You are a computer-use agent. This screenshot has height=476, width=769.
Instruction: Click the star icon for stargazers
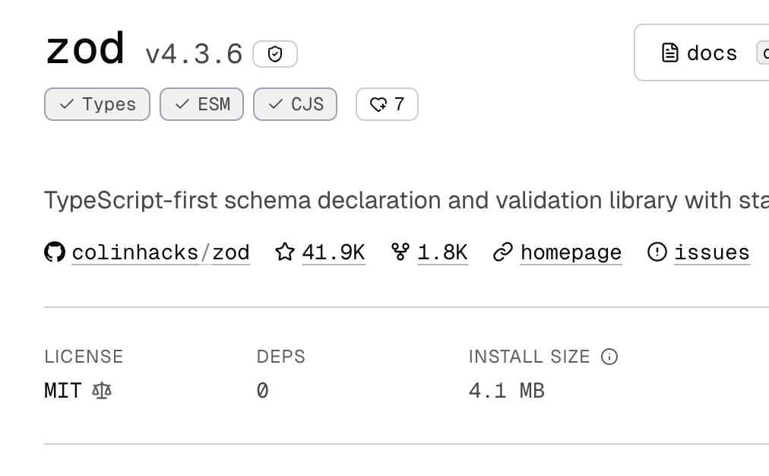click(x=285, y=252)
